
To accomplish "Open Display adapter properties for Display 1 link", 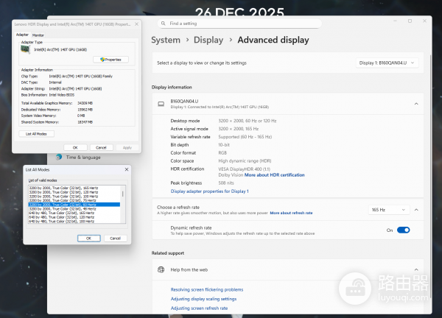I will point(209,191).
